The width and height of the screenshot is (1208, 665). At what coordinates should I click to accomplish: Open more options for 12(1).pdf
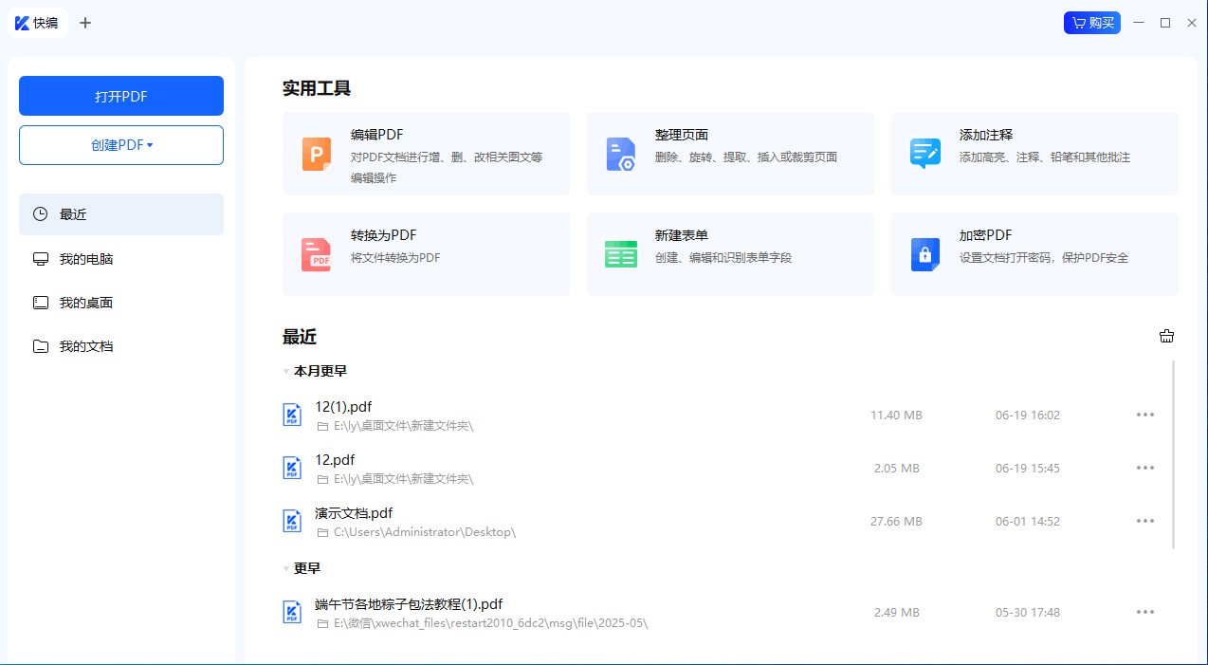[x=1144, y=415]
